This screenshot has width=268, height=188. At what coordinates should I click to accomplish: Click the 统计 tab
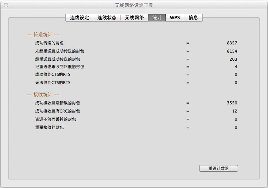coord(157,18)
